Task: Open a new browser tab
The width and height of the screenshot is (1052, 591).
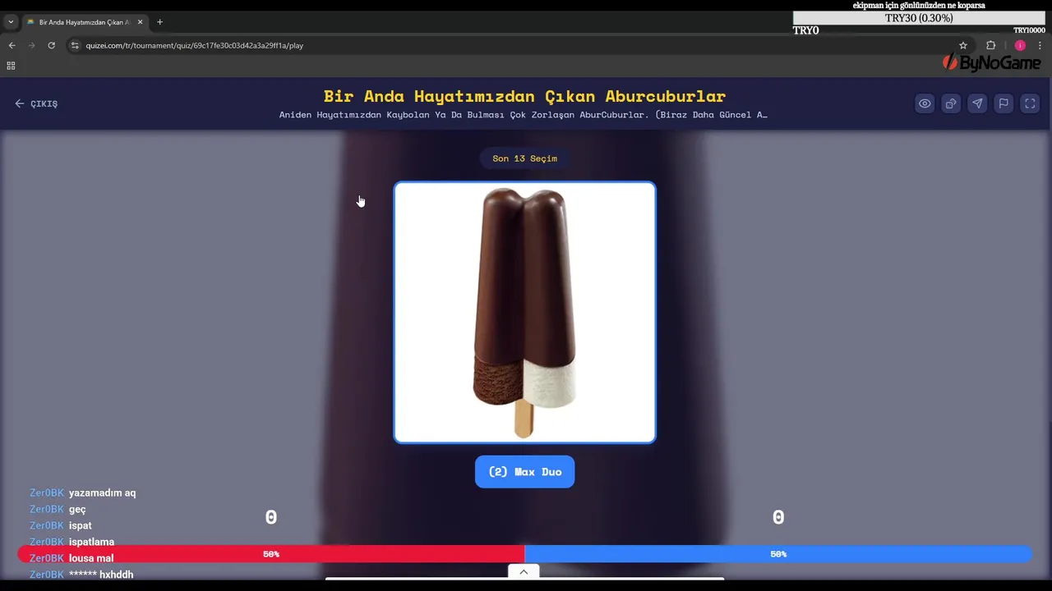Action: click(159, 22)
